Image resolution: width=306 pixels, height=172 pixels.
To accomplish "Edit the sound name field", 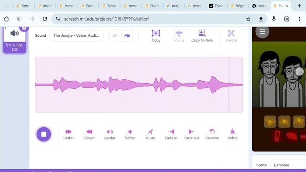I will point(76,35).
